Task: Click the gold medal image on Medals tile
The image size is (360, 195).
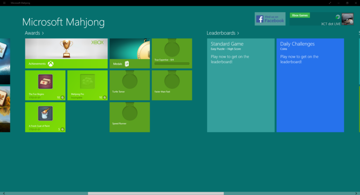Action: 143,49
